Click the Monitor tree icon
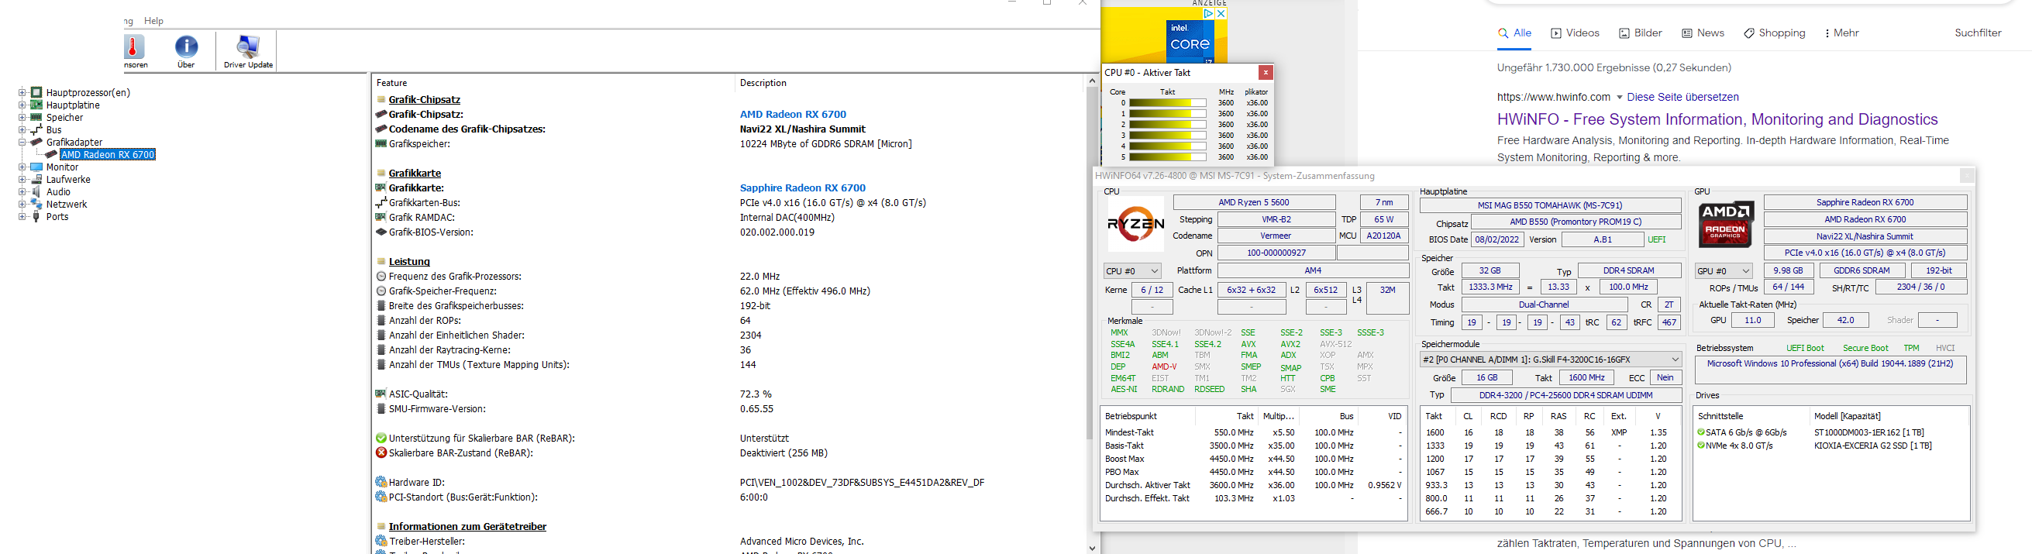Viewport: 2032px width, 554px height. point(36,167)
